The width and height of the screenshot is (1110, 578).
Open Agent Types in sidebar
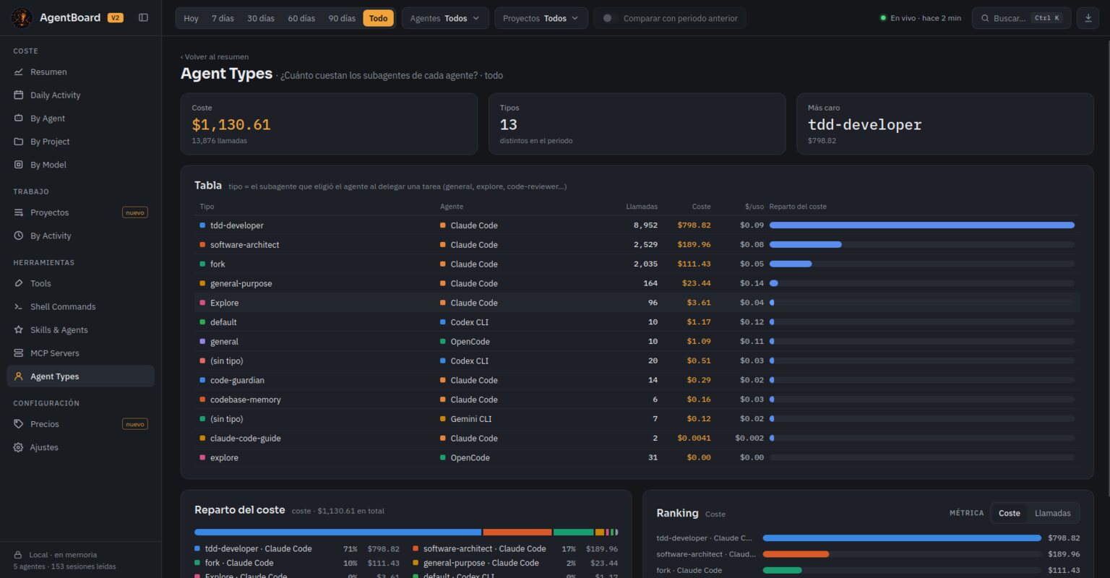click(x=81, y=376)
